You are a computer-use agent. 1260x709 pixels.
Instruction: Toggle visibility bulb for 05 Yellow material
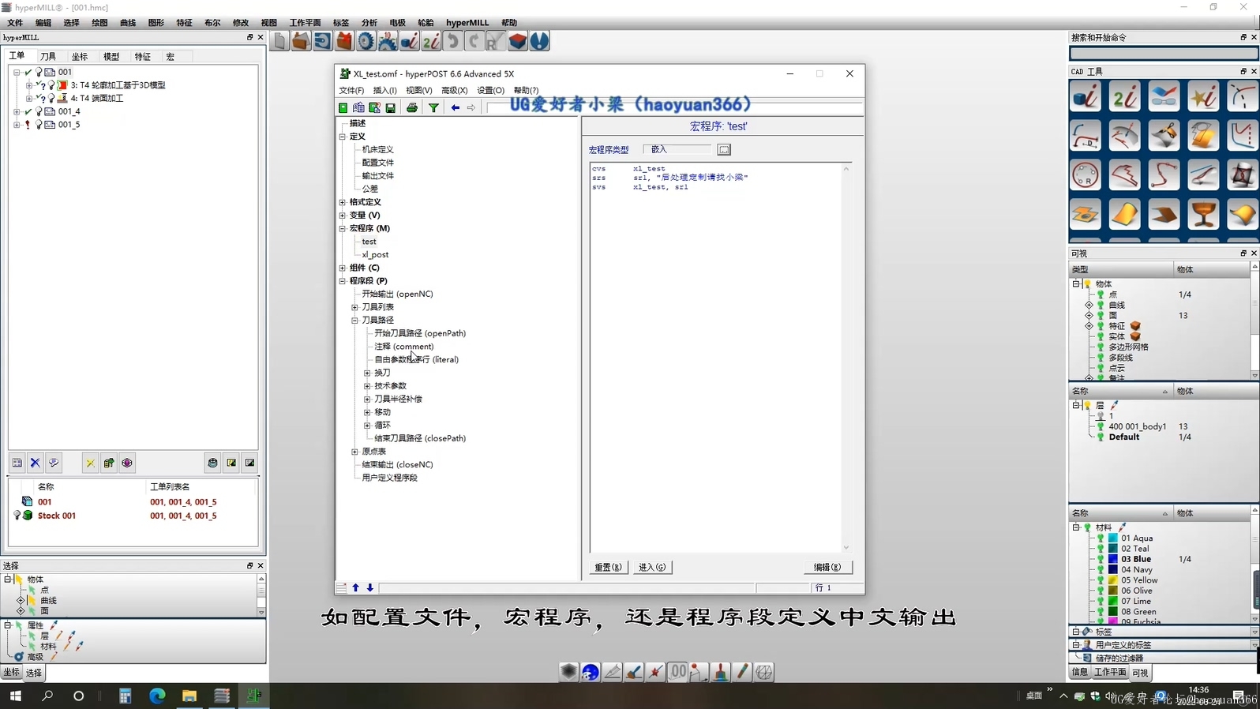(x=1101, y=580)
